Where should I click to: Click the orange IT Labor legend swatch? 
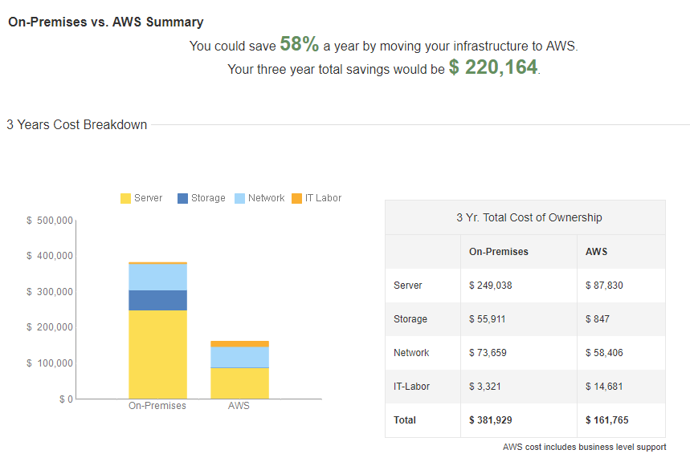tap(297, 199)
